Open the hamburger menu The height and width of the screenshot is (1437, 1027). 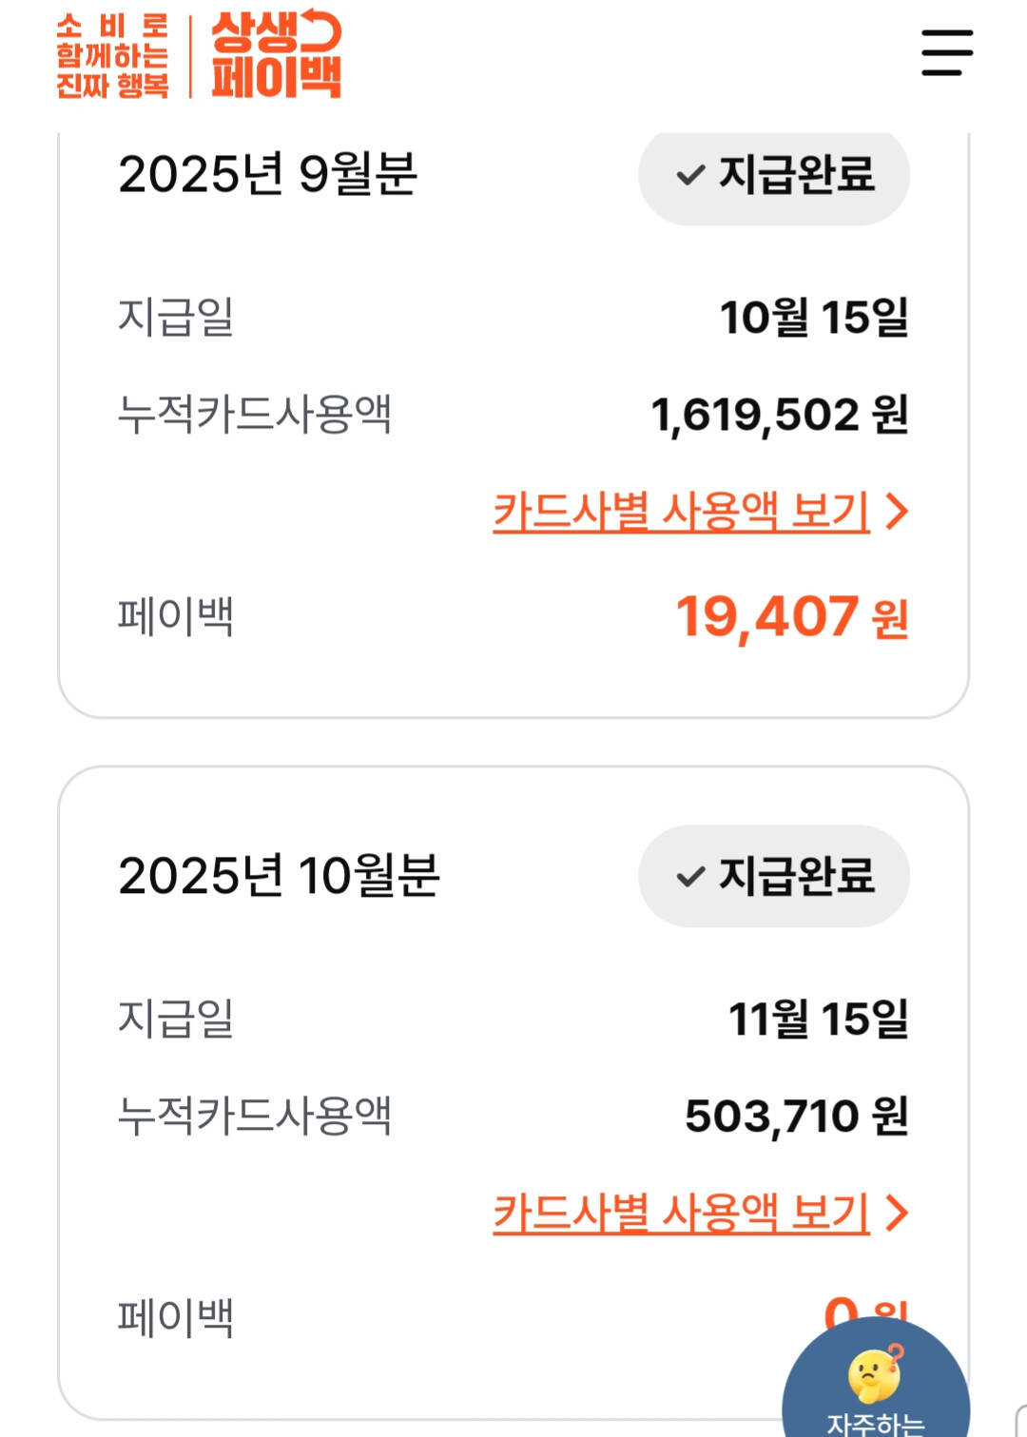pos(947,52)
